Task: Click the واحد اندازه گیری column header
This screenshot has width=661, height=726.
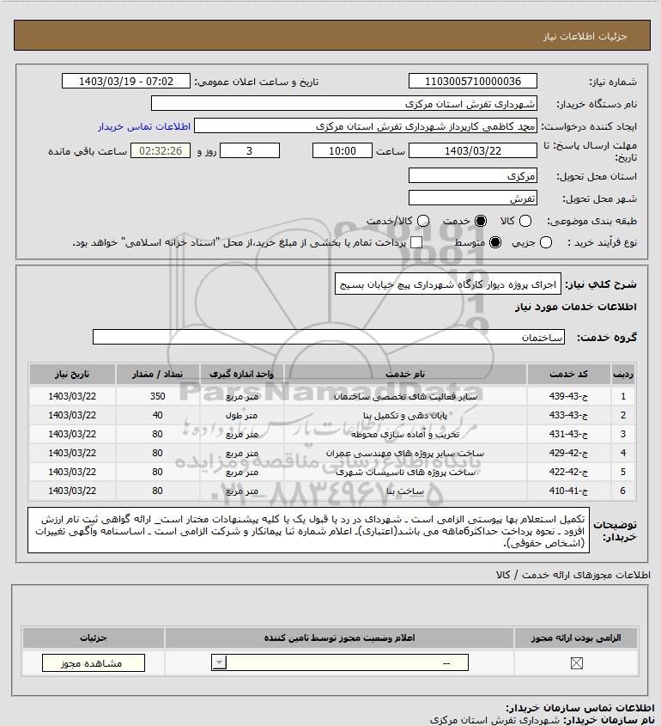Action: point(241,374)
